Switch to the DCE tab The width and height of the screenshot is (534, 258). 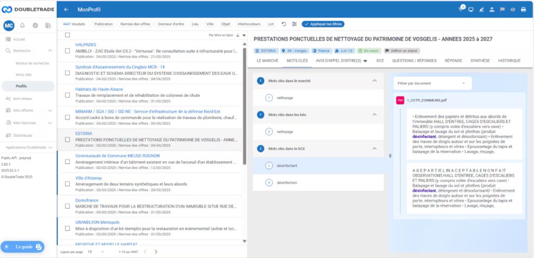(380, 60)
